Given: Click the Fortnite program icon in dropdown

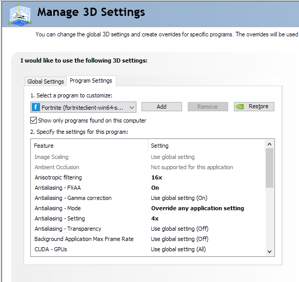Looking at the screenshot, I should click(36, 107).
